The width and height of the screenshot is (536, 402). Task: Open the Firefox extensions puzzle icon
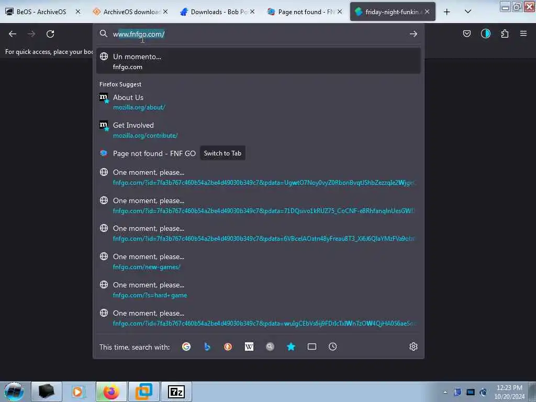coord(505,33)
